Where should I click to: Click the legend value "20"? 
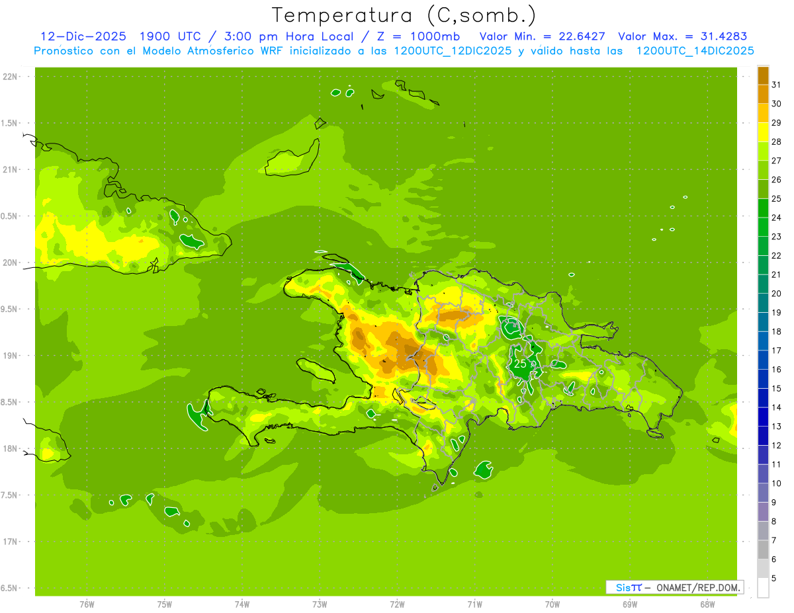pyautogui.click(x=777, y=294)
